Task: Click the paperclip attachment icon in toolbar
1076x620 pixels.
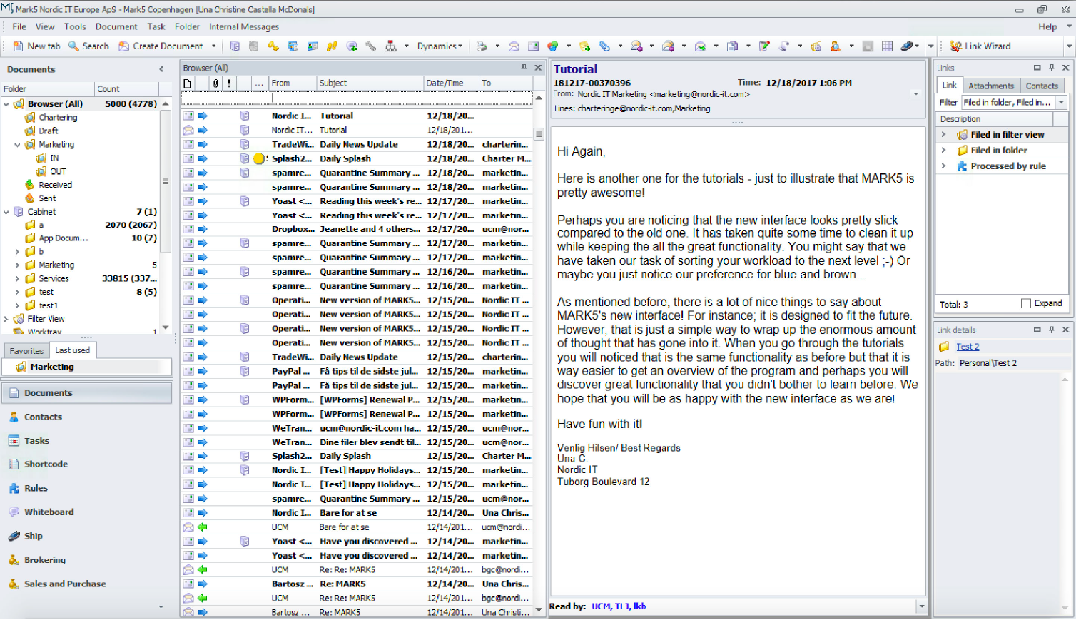Action: [604, 46]
